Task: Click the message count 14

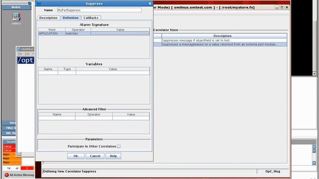Action: (9, 168)
